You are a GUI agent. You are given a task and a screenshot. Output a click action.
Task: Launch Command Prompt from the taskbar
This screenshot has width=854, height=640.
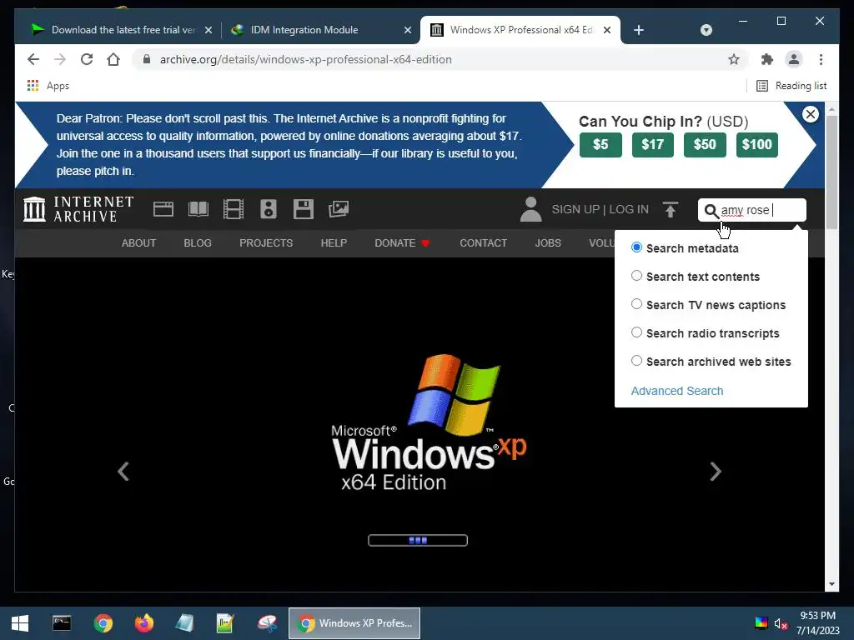[x=62, y=623]
